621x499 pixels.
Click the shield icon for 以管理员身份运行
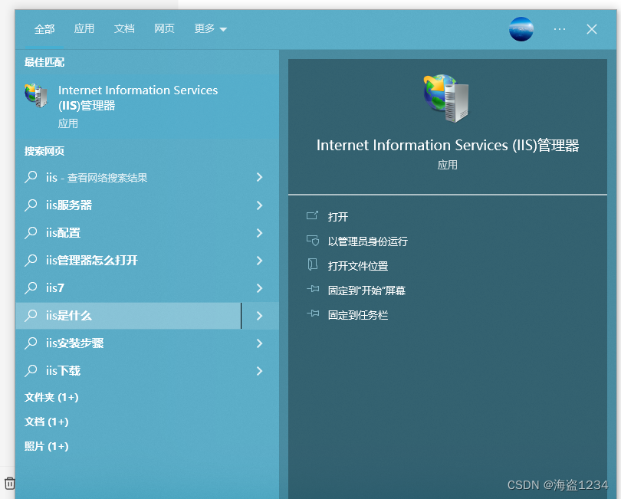pyautogui.click(x=313, y=241)
